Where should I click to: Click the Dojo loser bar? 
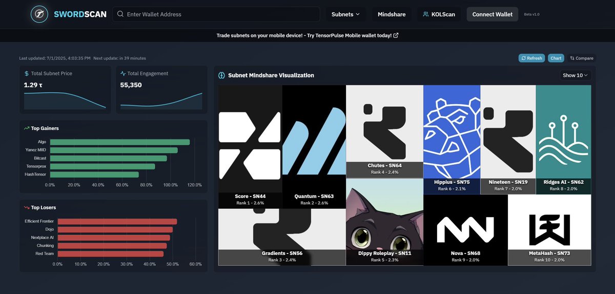coord(115,229)
